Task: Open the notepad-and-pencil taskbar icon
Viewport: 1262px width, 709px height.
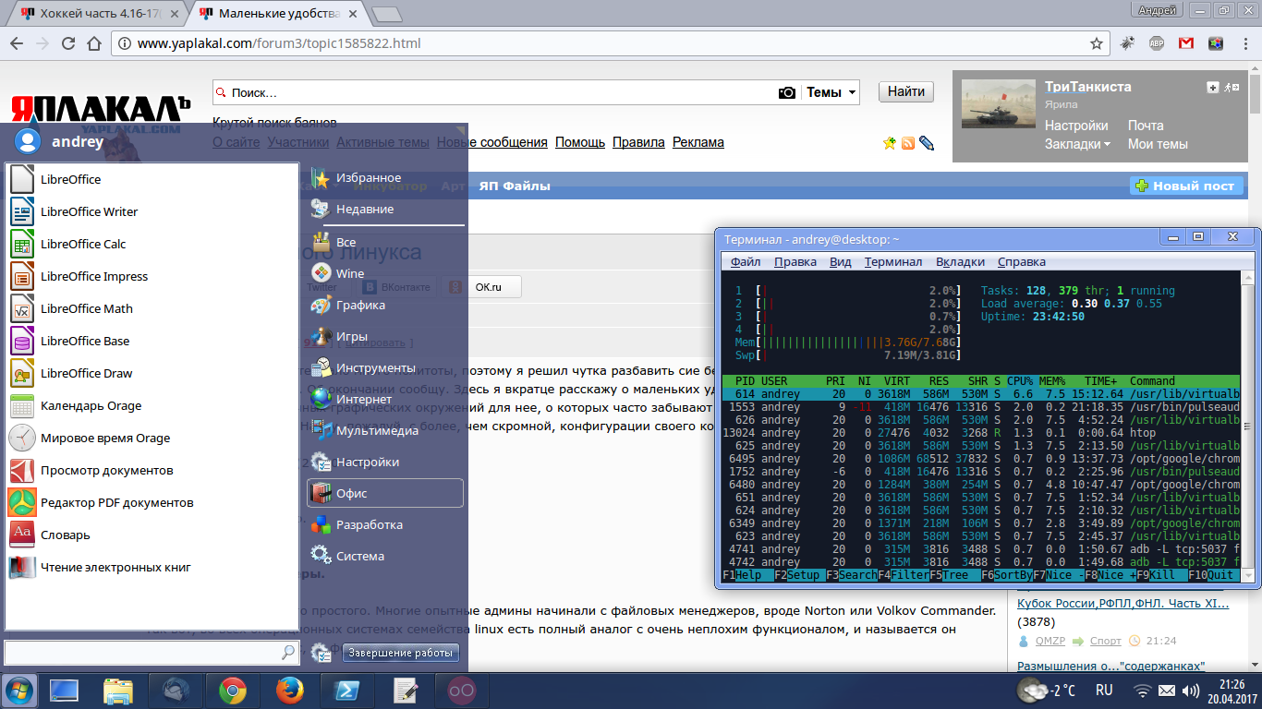Action: 405,691
